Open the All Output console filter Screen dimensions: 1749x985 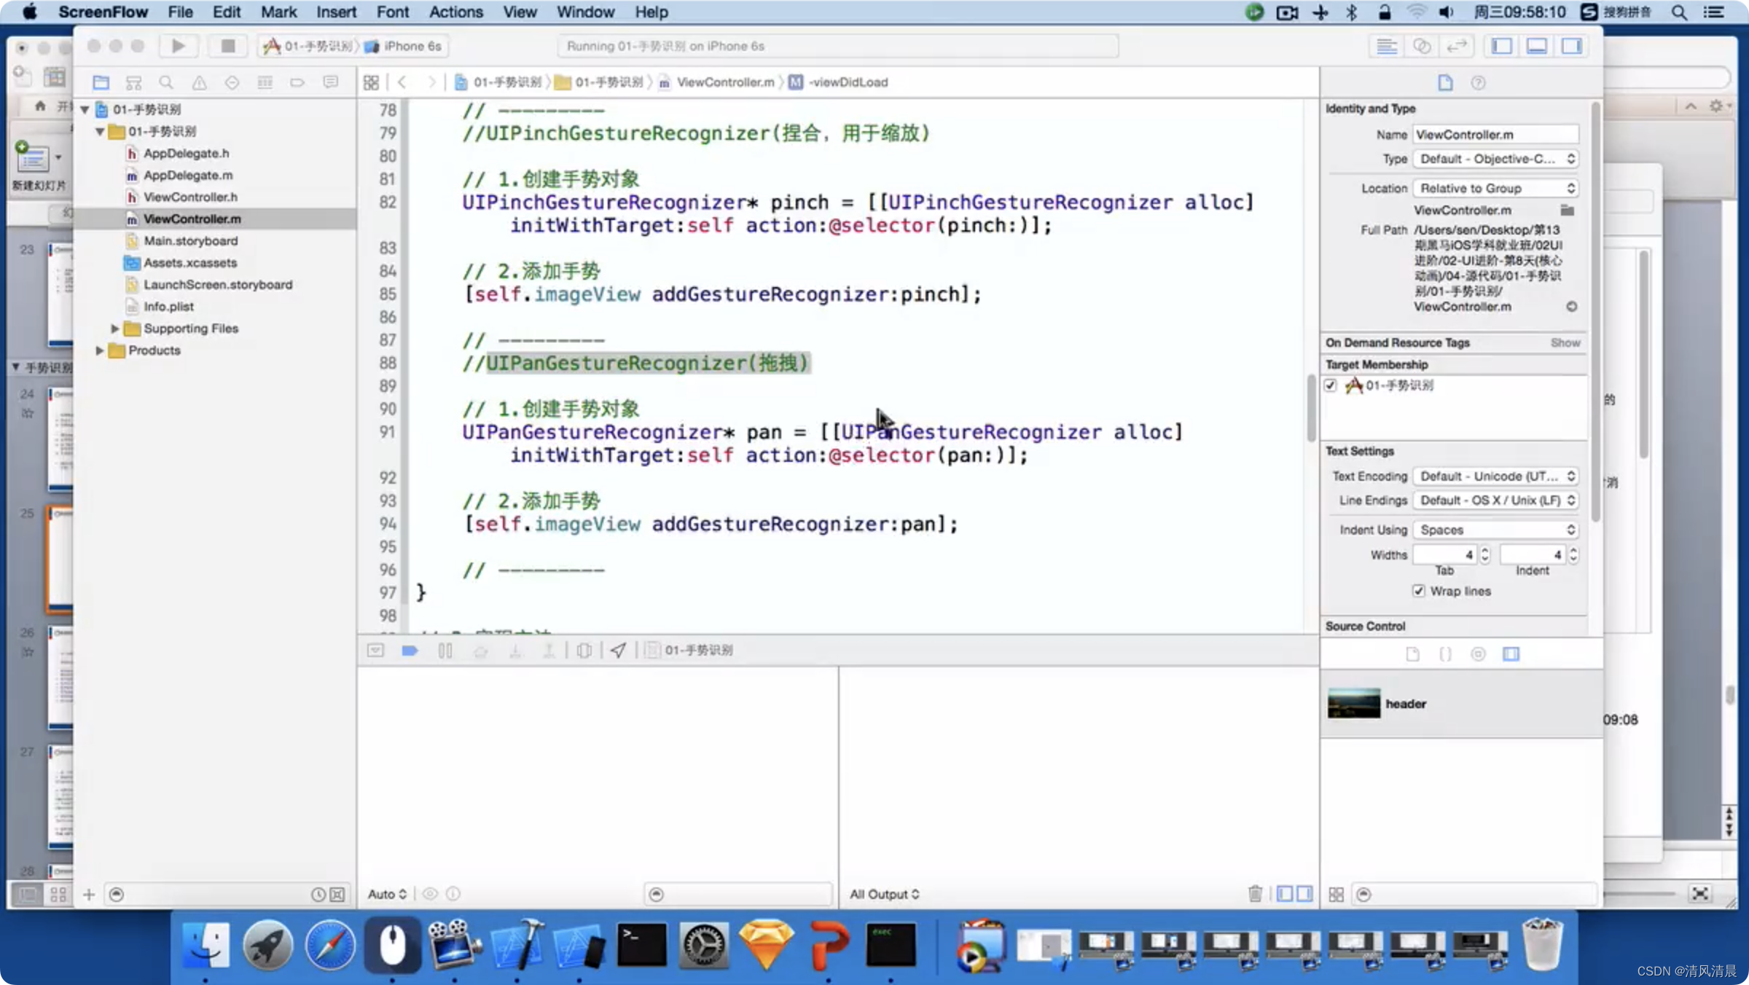[x=885, y=894]
